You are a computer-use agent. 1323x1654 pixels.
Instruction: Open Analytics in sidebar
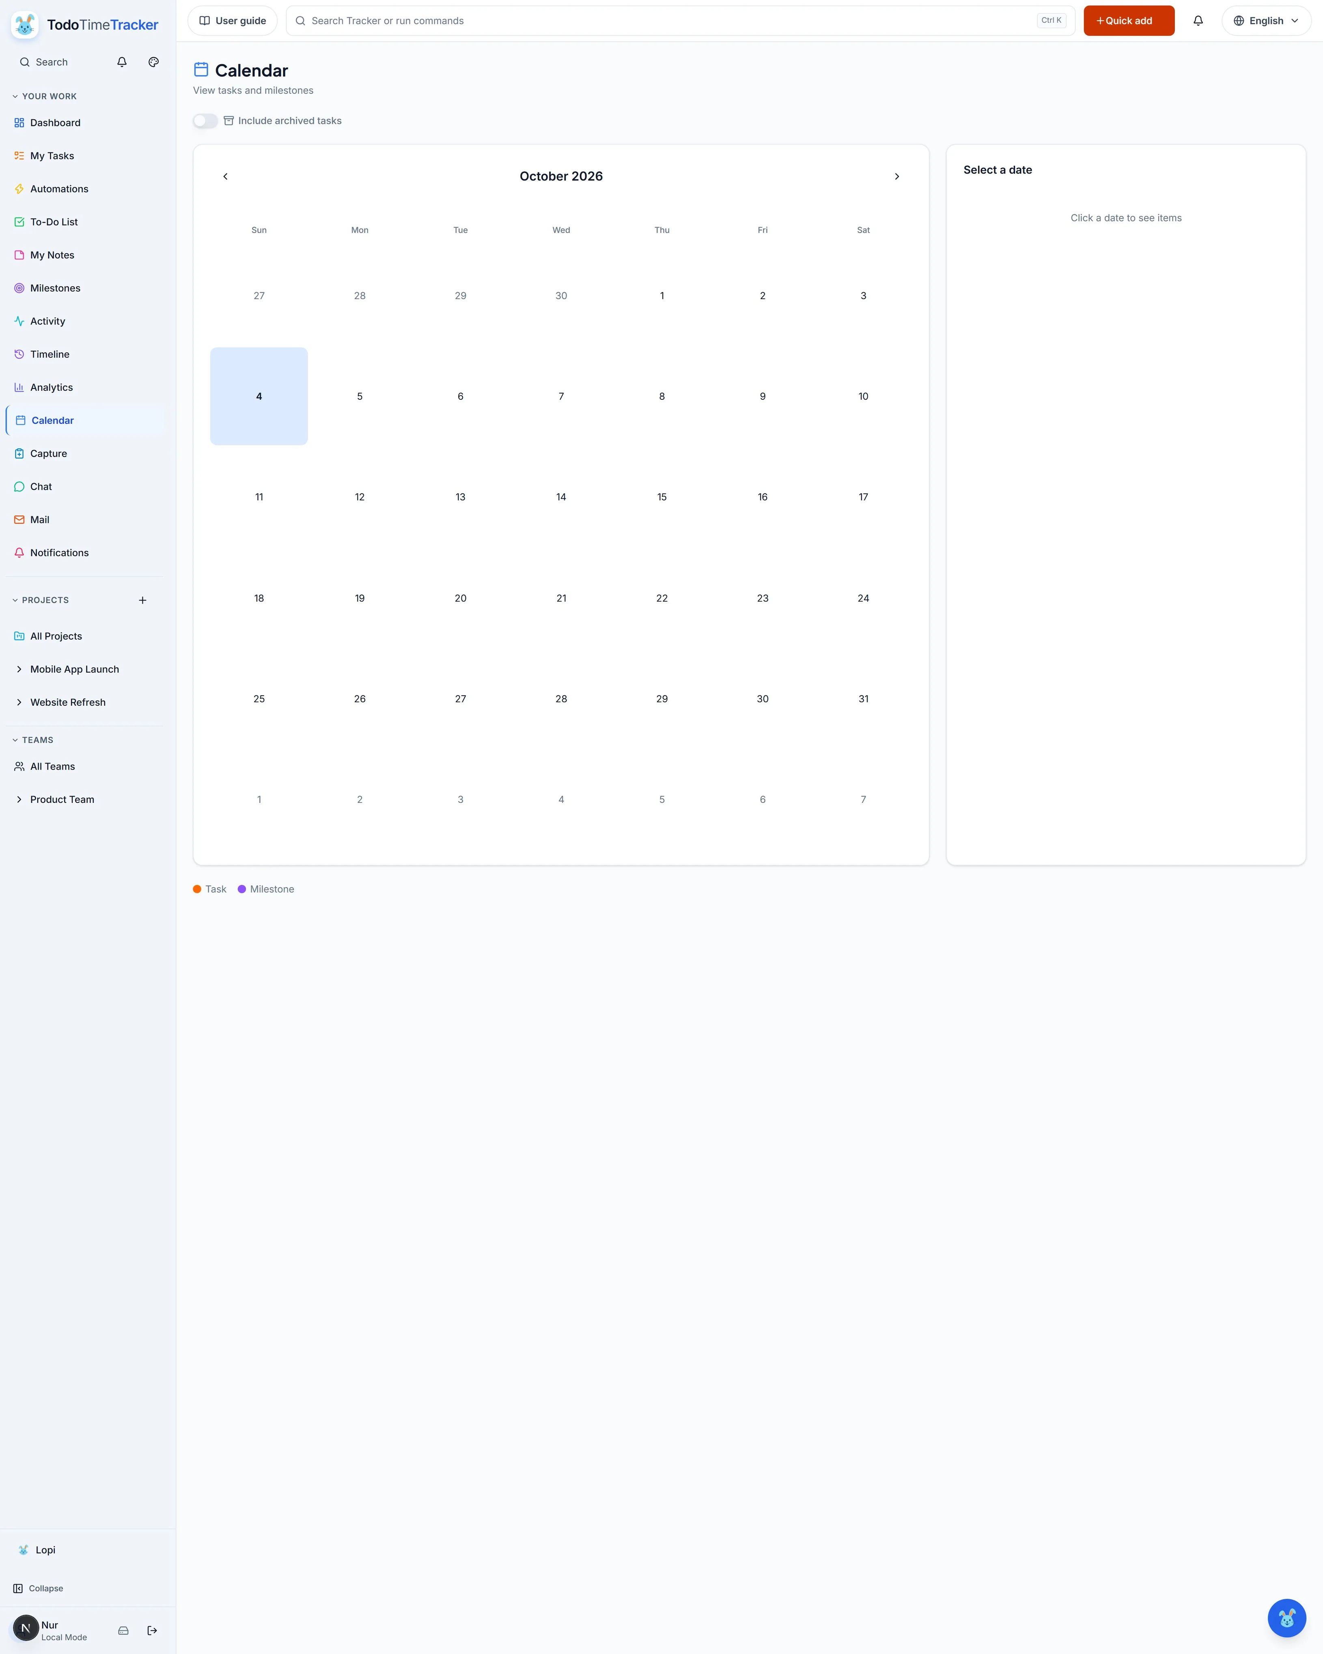(85, 387)
